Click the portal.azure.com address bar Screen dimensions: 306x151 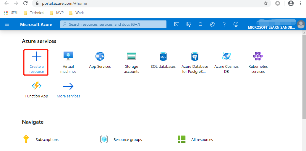[151, 3]
